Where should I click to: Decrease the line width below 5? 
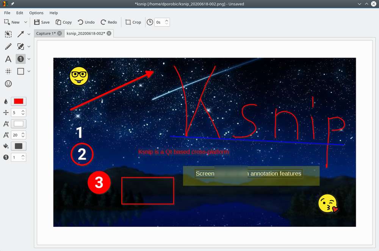[x=23, y=114]
